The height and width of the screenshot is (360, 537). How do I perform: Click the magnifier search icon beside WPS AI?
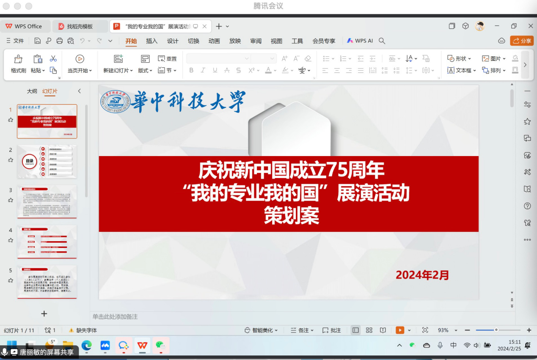tap(382, 41)
